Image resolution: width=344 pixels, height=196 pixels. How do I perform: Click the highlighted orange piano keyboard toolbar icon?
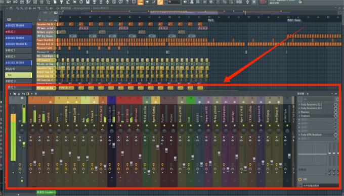tap(141, 2)
